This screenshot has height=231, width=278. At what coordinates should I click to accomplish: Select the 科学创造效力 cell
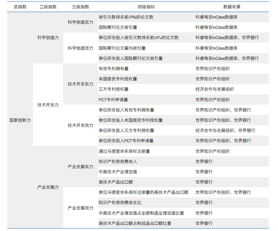coord(80,48)
